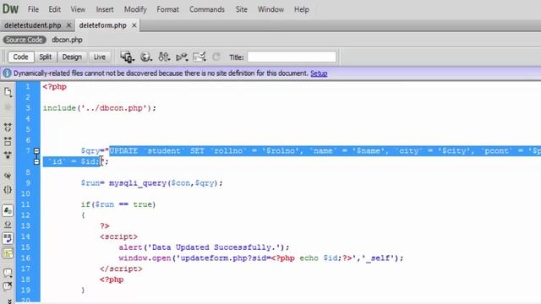Open the Modify menu
541x304 pixels.
click(x=135, y=9)
